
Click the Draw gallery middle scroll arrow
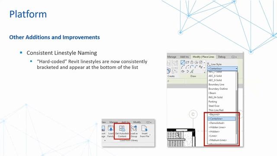click(204, 68)
